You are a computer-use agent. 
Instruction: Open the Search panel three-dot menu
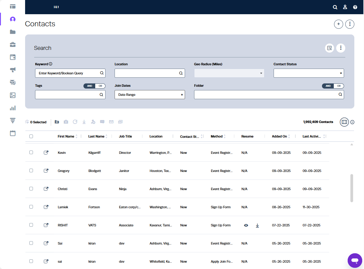341,48
